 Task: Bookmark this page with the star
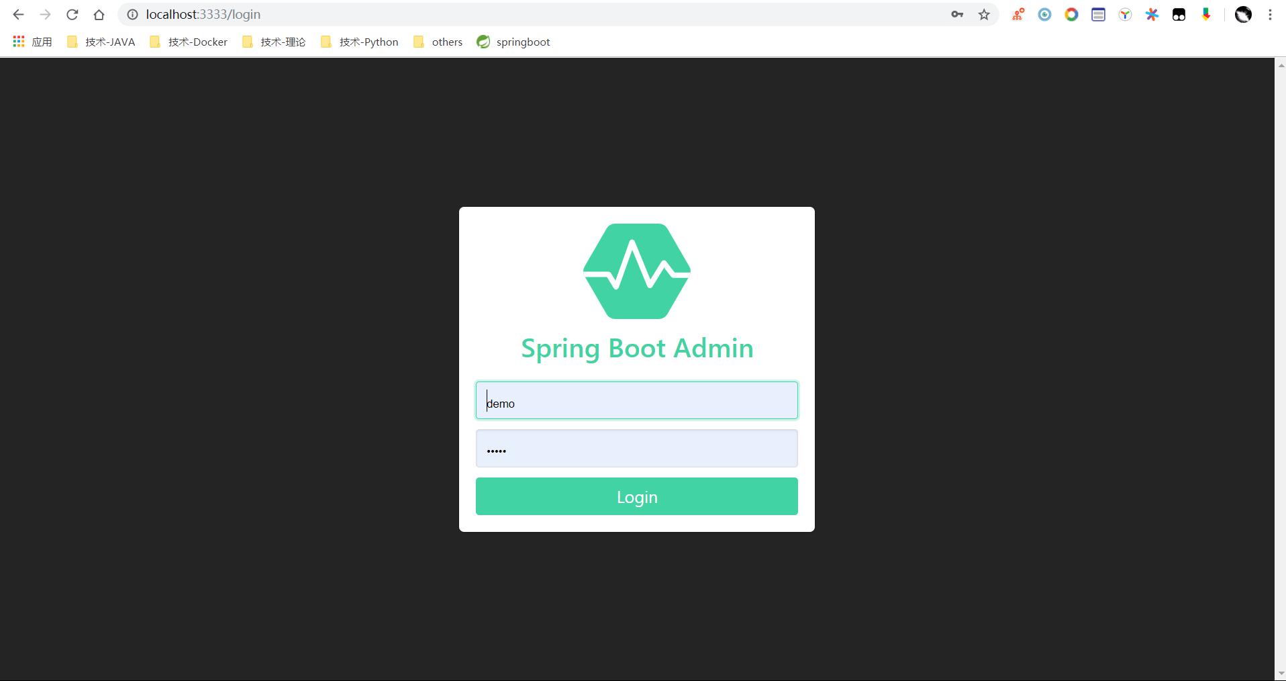coord(984,15)
